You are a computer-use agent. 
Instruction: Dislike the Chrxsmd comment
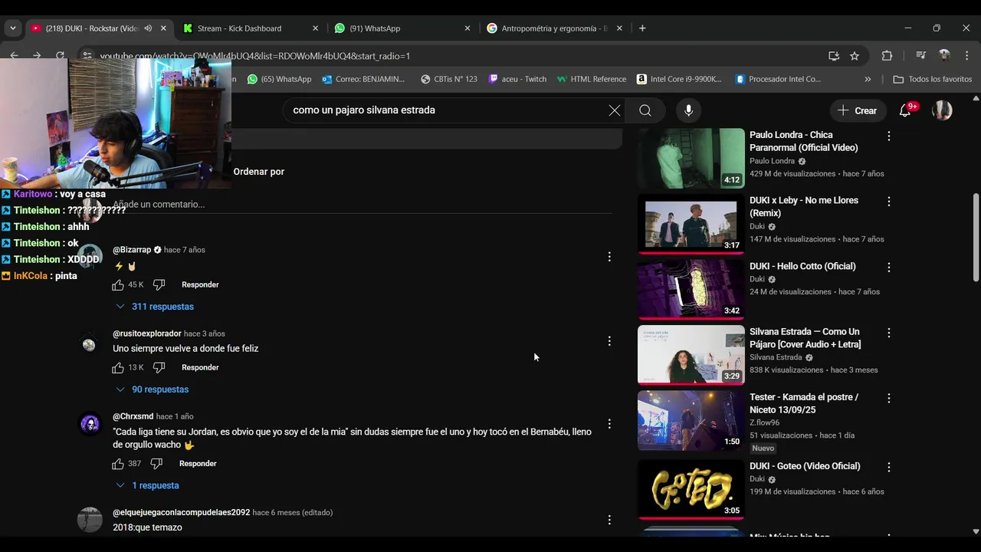(x=156, y=463)
